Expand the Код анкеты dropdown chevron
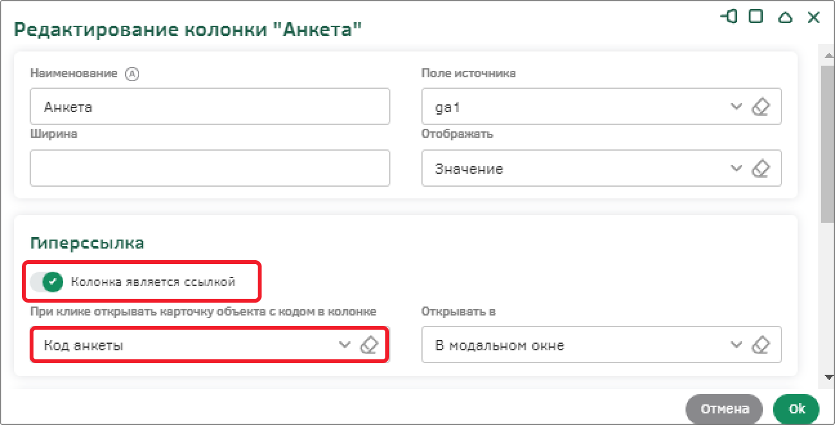The height and width of the screenshot is (425, 835). (345, 345)
